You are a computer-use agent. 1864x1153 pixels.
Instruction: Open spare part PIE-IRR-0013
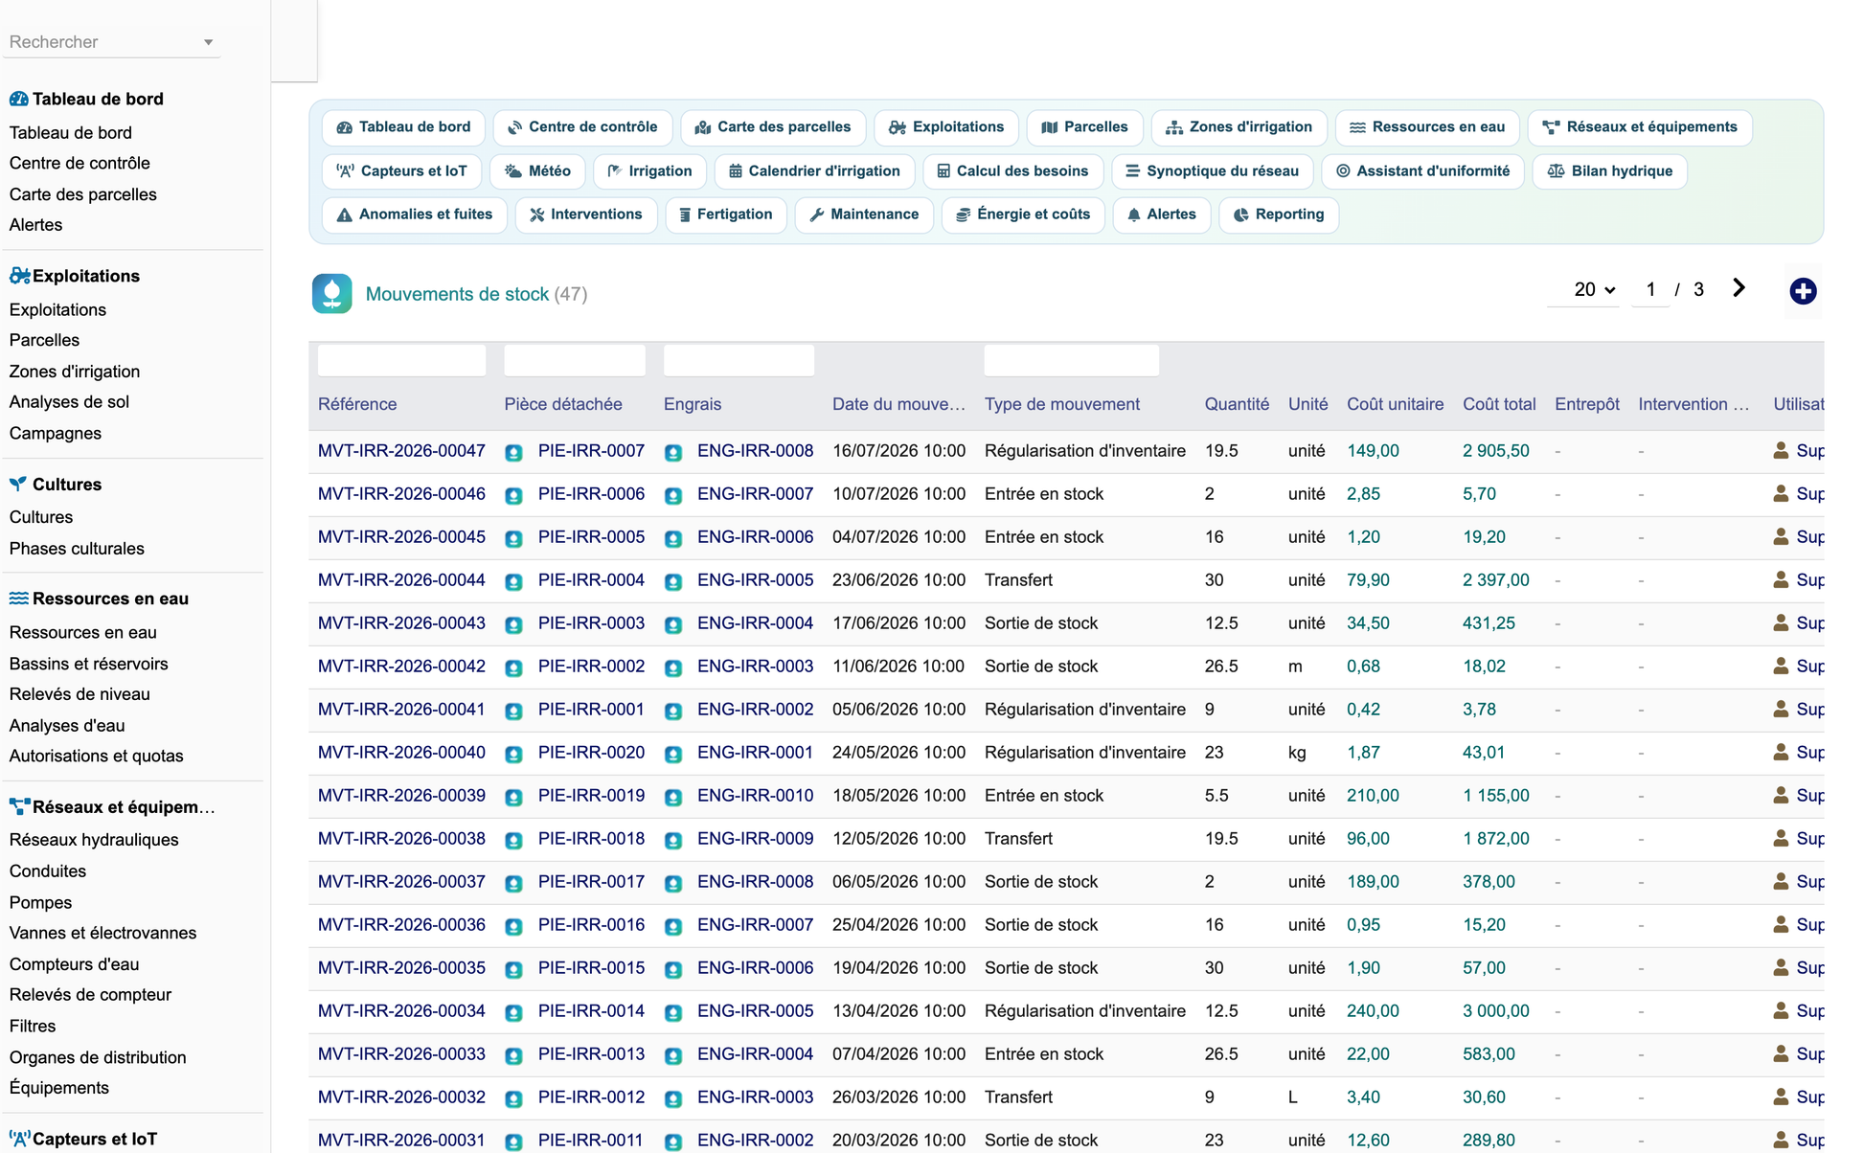point(591,1054)
